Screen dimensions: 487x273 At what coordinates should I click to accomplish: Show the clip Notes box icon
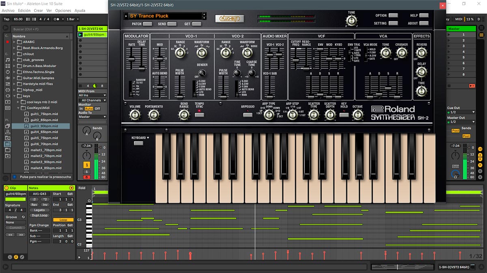16,257
